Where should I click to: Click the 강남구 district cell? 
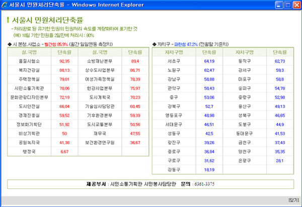pos(174,79)
